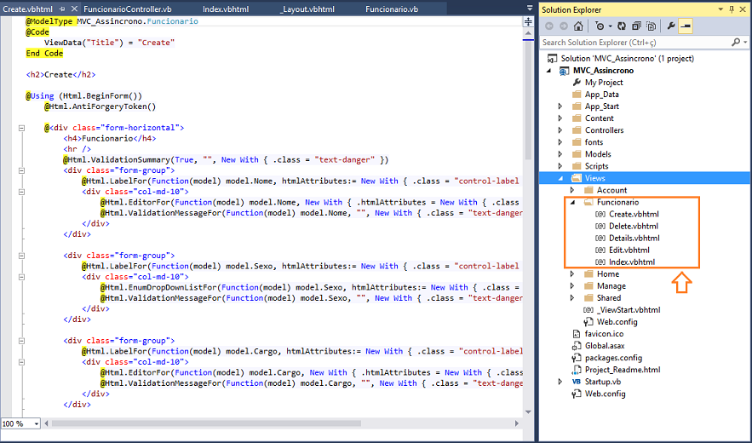Open the Pending Changes Filter dropdown arrow
The image size is (752, 443).
click(610, 26)
